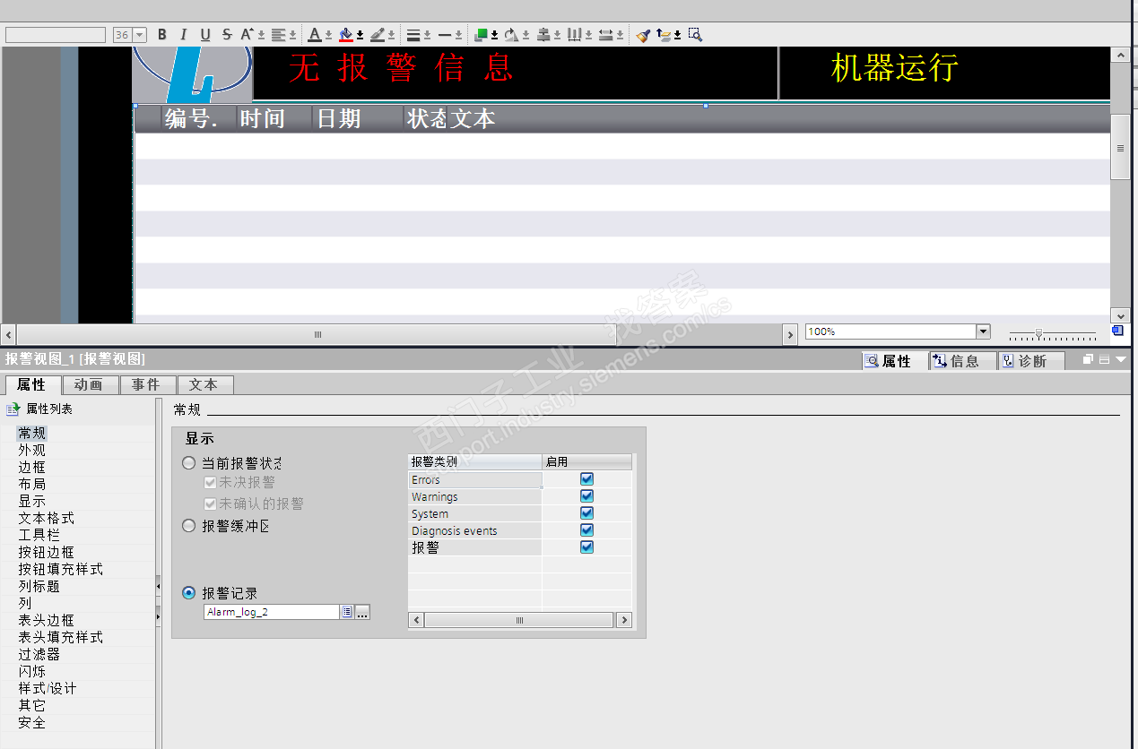
Task: Click the text alignment icon
Action: coord(279,35)
